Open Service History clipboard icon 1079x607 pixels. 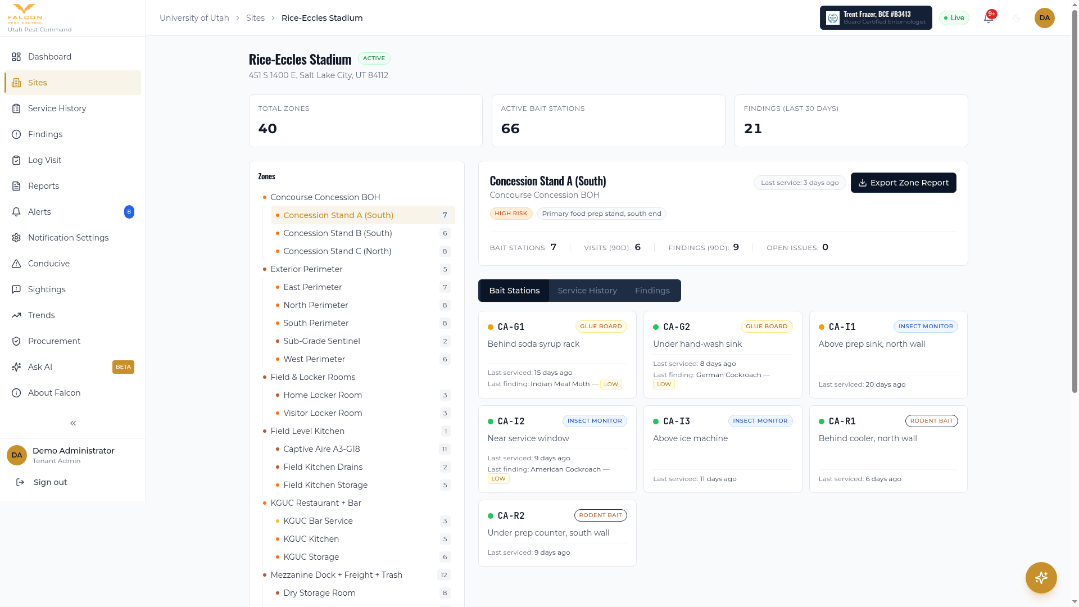(x=16, y=108)
